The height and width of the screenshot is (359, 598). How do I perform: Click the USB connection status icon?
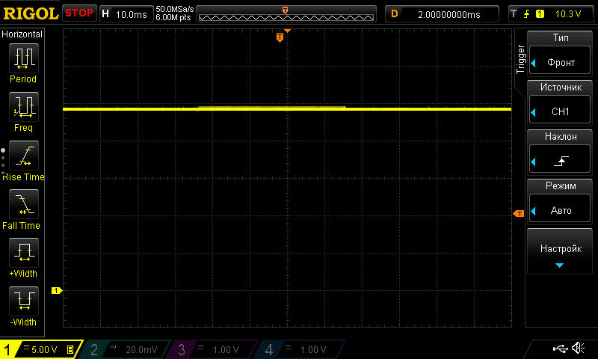click(x=560, y=349)
